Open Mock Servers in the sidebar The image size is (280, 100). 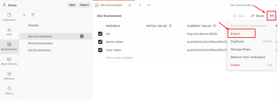click(9, 61)
